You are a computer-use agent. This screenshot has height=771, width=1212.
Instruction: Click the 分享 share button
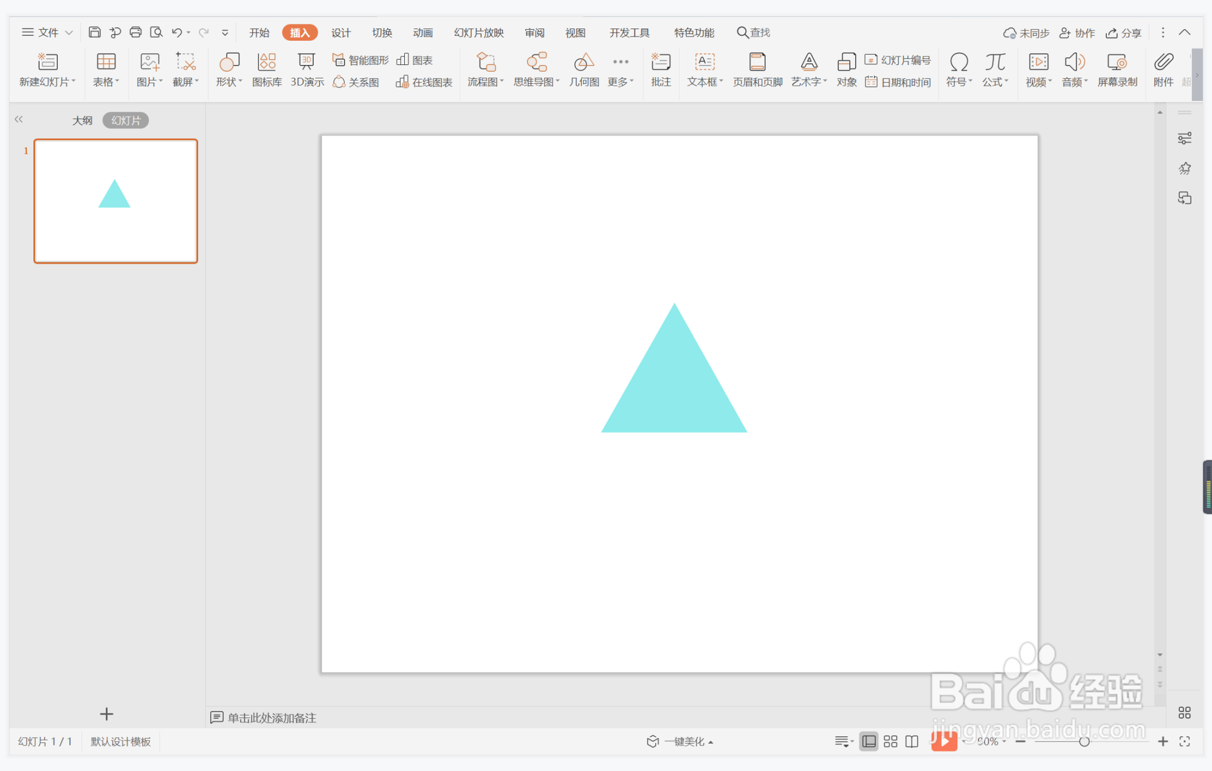1123,33
